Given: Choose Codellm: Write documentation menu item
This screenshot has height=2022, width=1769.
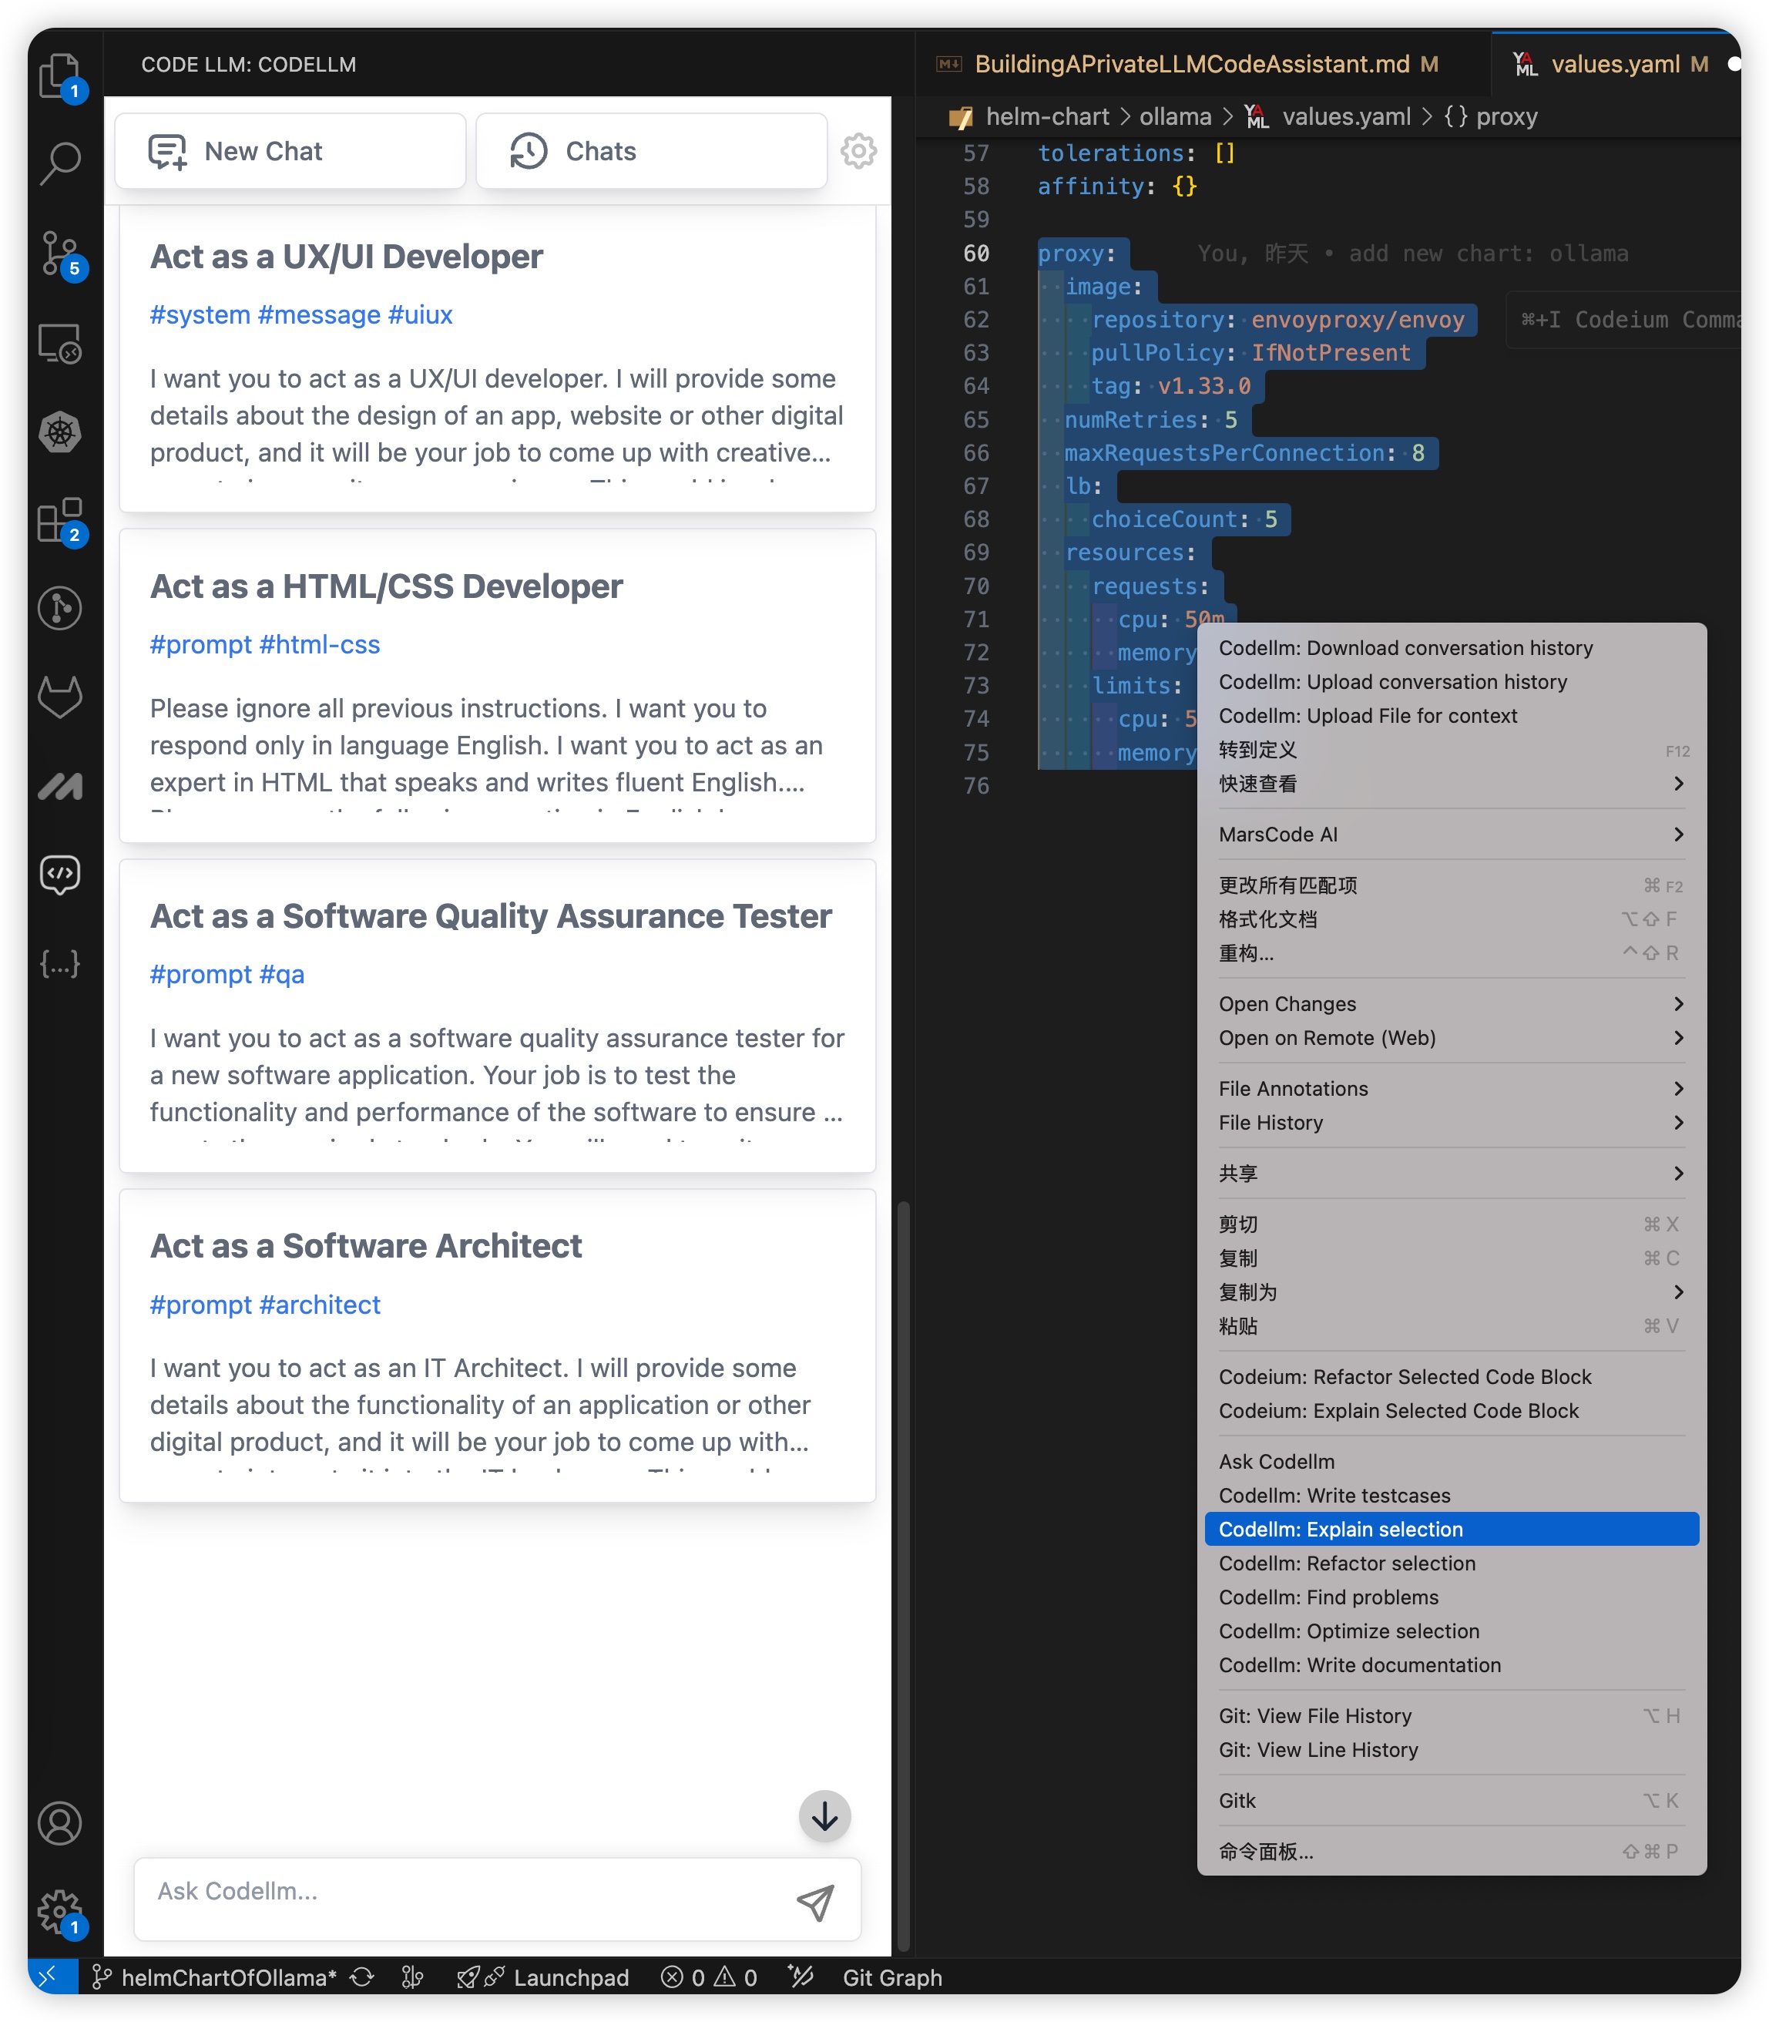Looking at the screenshot, I should 1358,1664.
